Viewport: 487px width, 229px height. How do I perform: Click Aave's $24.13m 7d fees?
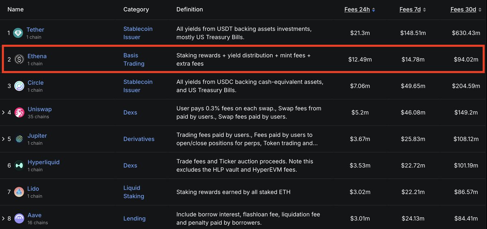[413, 218]
